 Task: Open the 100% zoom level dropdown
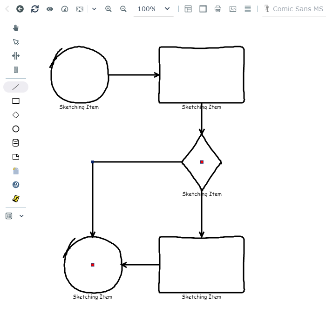click(x=154, y=9)
